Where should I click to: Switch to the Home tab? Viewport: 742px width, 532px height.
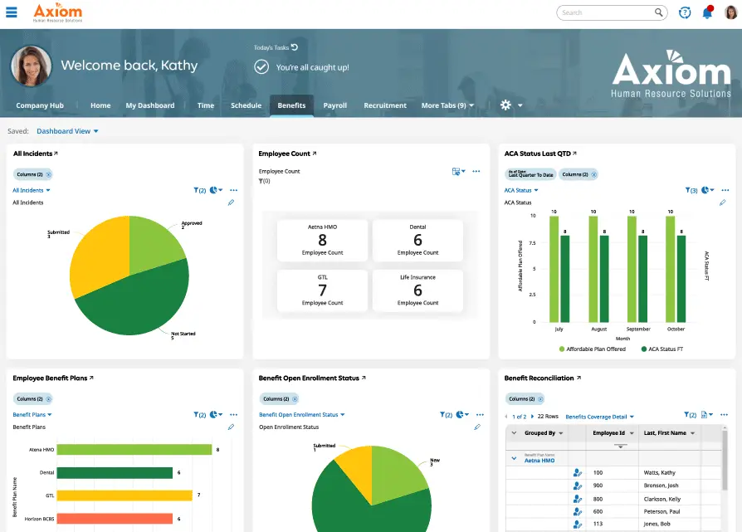pos(100,105)
